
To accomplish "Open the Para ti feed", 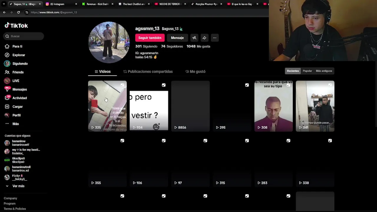I will click(17, 46).
